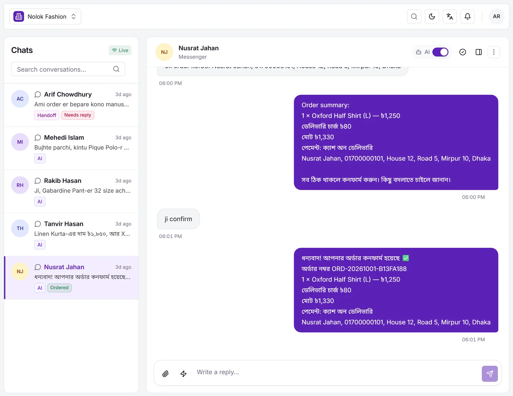
Task: Click the send message button
Action: click(x=490, y=374)
